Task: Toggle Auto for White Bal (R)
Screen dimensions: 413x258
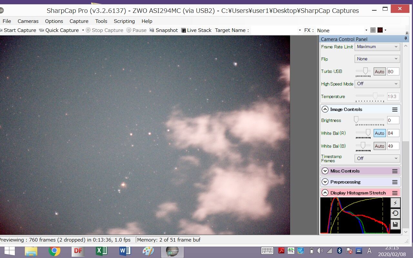Action: tap(379, 133)
